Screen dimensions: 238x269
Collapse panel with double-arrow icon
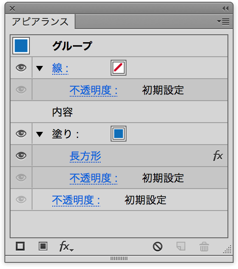(x=226, y=8)
